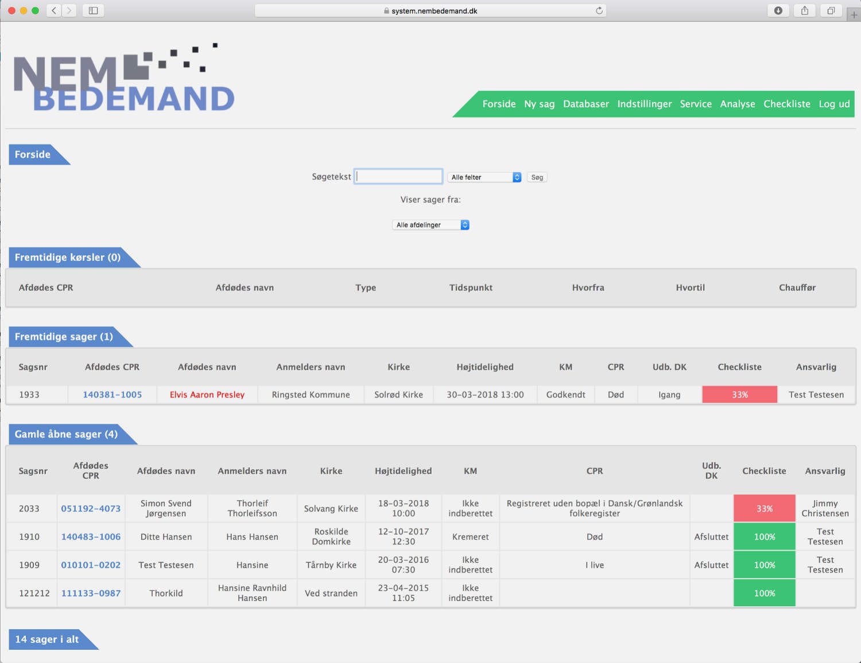Reload the page with the refresh icon
Viewport: 861px width, 663px height.
pos(599,10)
